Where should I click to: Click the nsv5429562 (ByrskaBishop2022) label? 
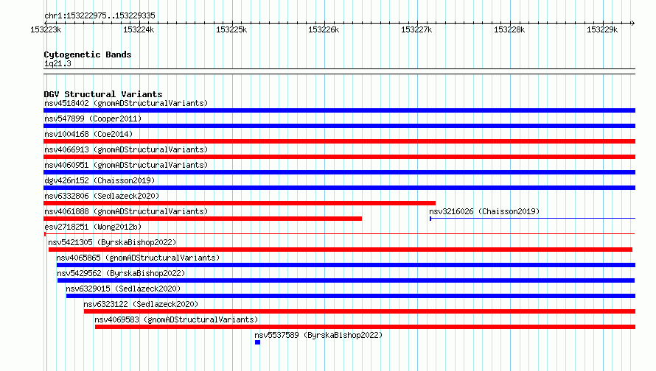pyautogui.click(x=121, y=273)
